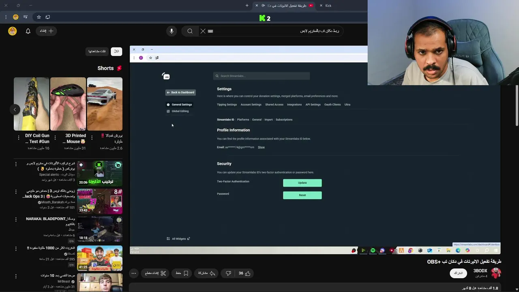
Task: Click Show next to the email
Action: pos(261,147)
